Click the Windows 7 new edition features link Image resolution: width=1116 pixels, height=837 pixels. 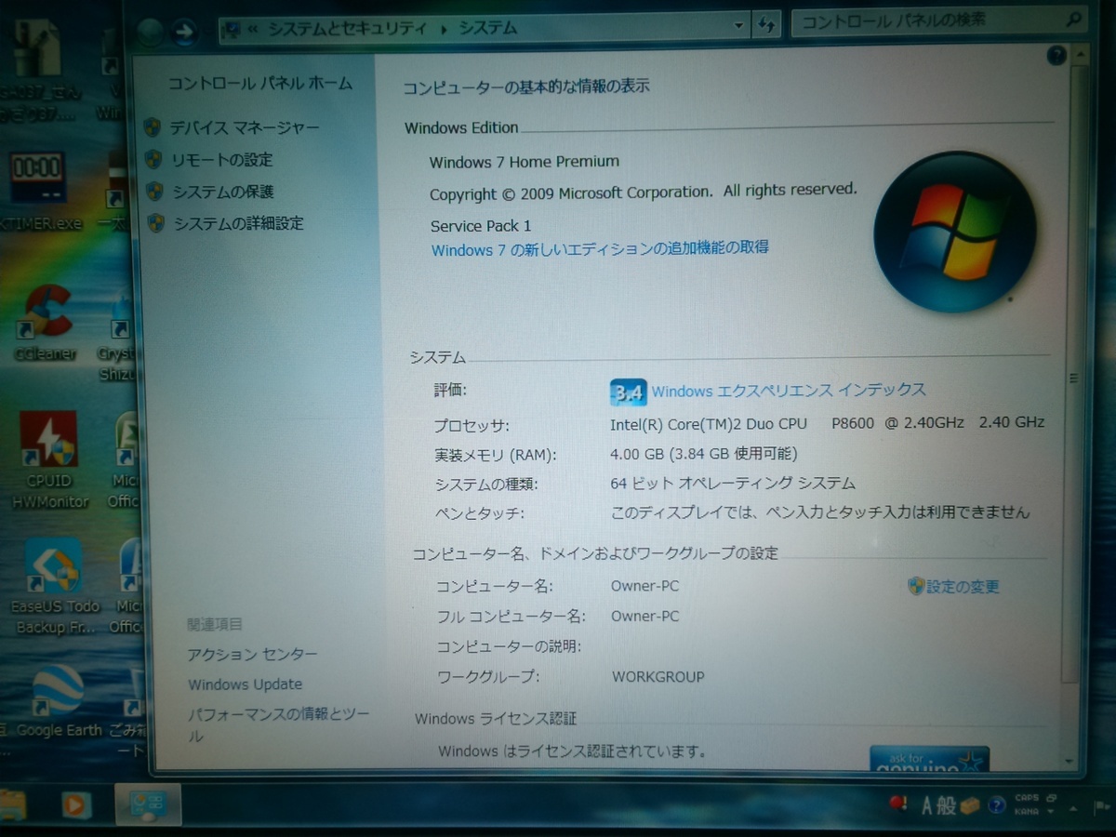(600, 249)
